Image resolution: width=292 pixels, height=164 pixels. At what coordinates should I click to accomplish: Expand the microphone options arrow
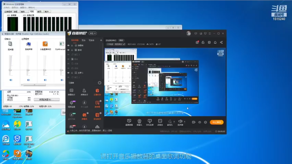(x=174, y=122)
